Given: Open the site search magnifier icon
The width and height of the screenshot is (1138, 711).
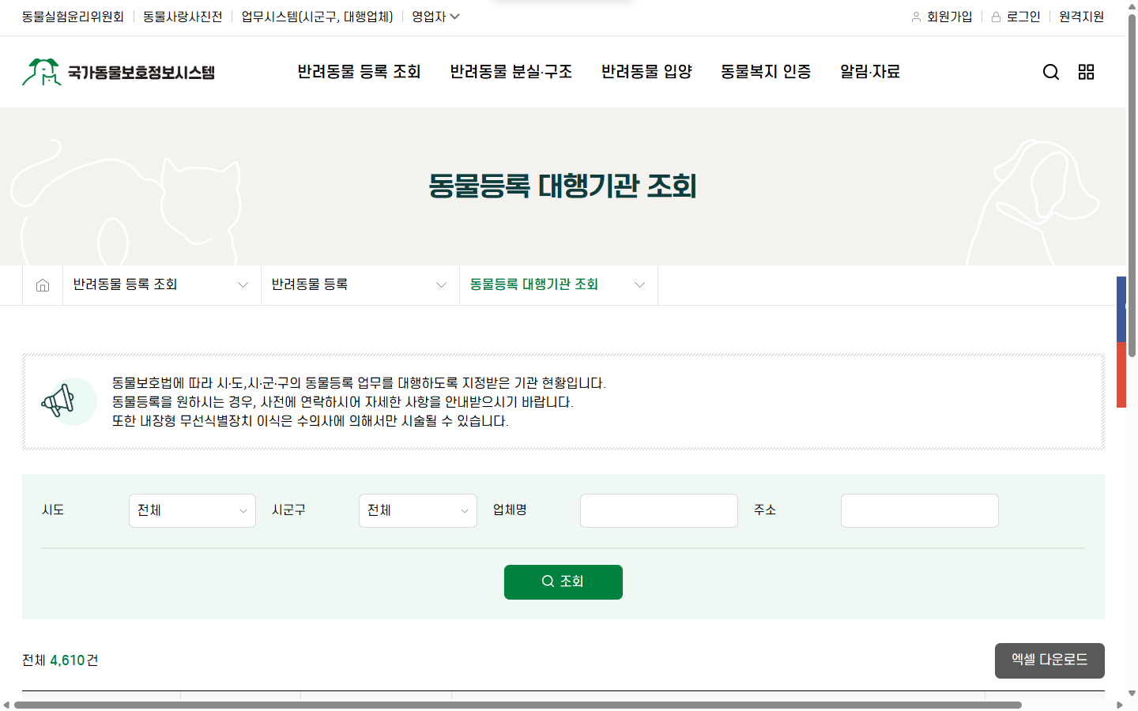Looking at the screenshot, I should 1051,72.
